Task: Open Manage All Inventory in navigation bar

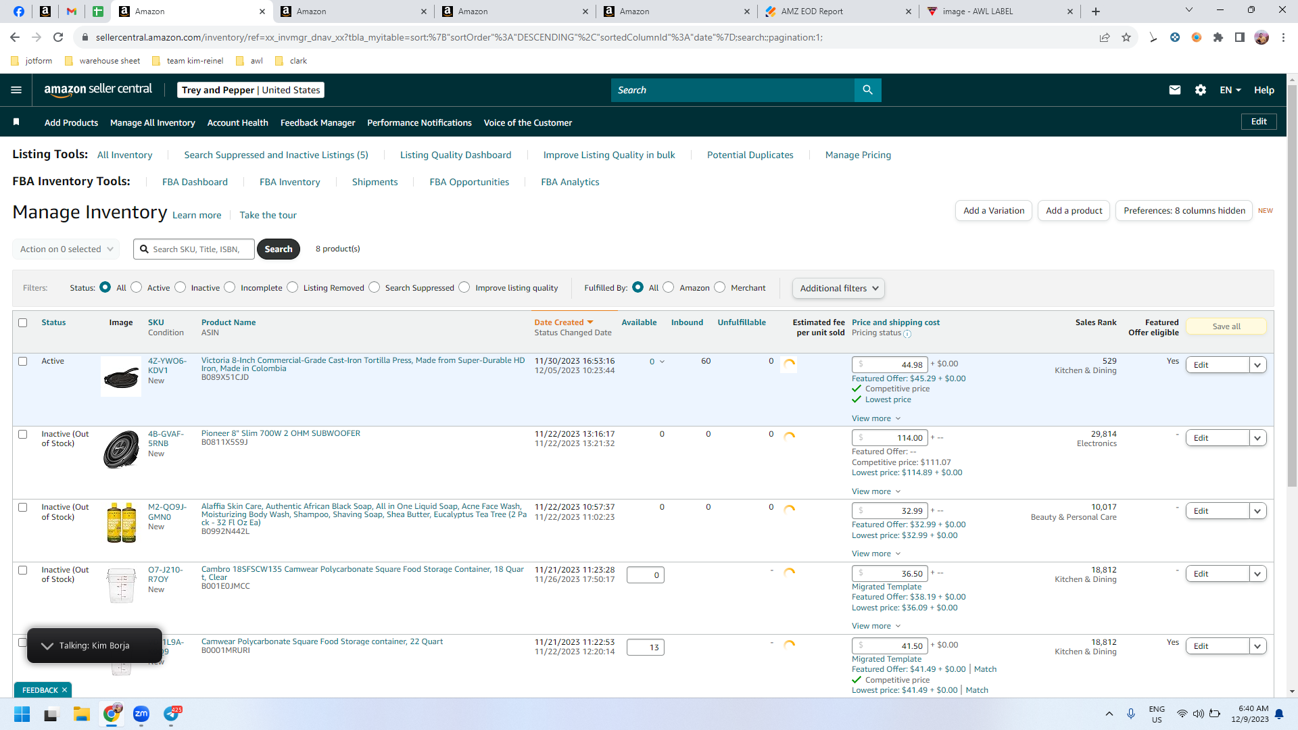Action: (153, 122)
